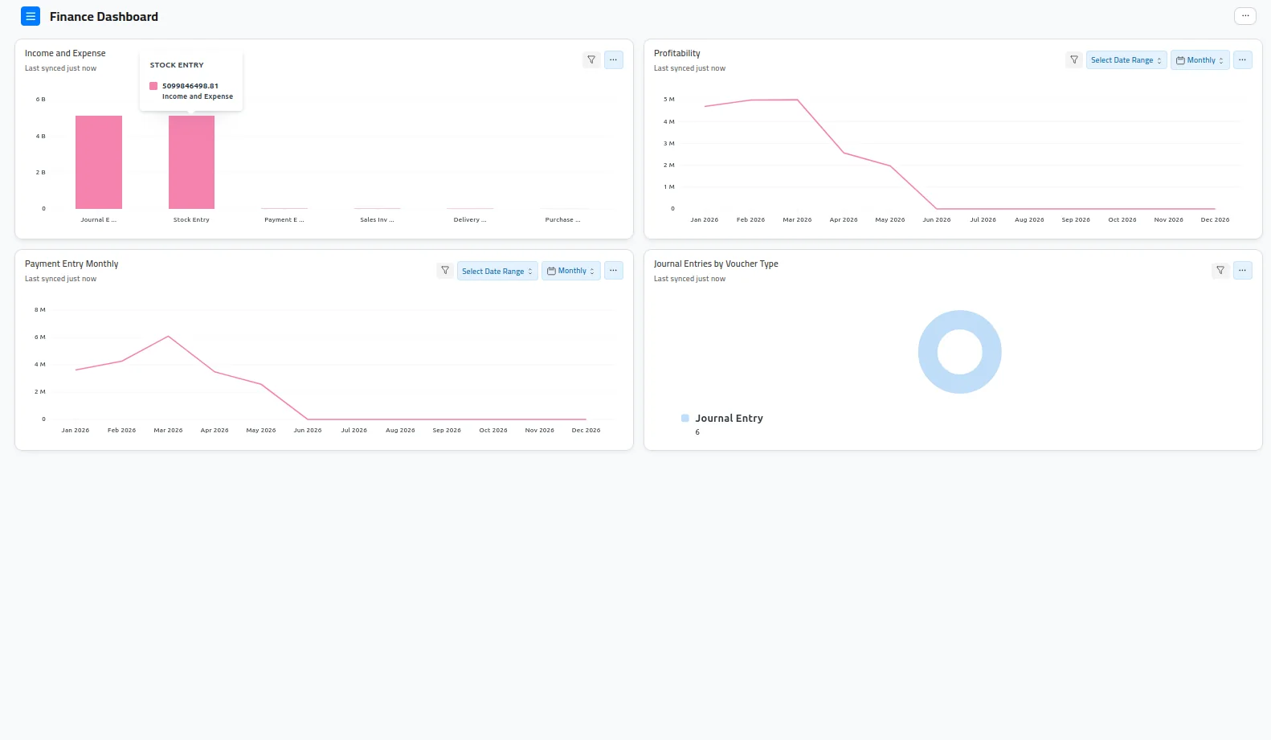Click the pink swatch in Stock Entry tooltip
This screenshot has width=1271, height=740.
[x=153, y=86]
